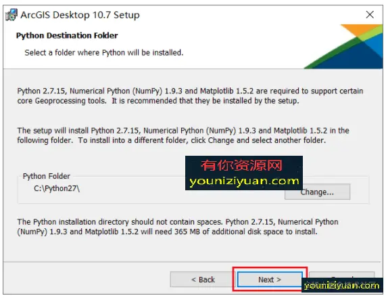Click the yellow youniziyuan.com text in center watermark
This screenshot has width=386, height=300.
pos(244,181)
